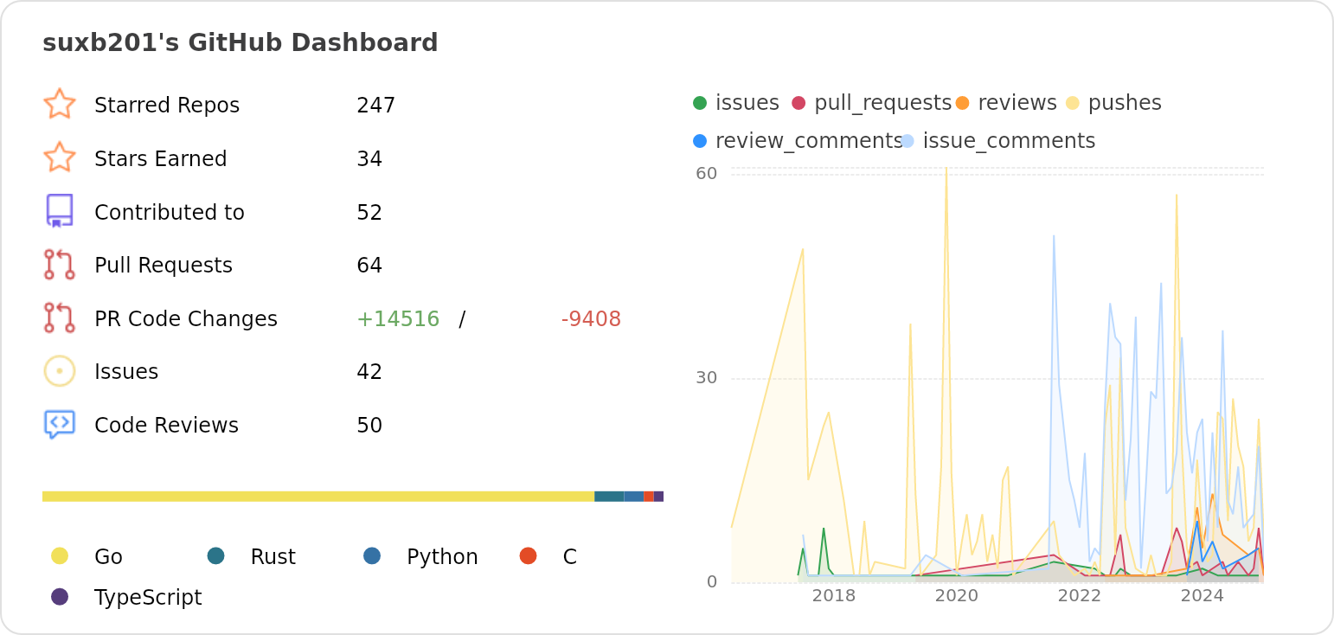The height and width of the screenshot is (635, 1334).
Task: Click the pull_requests legend text
Action: (x=882, y=103)
